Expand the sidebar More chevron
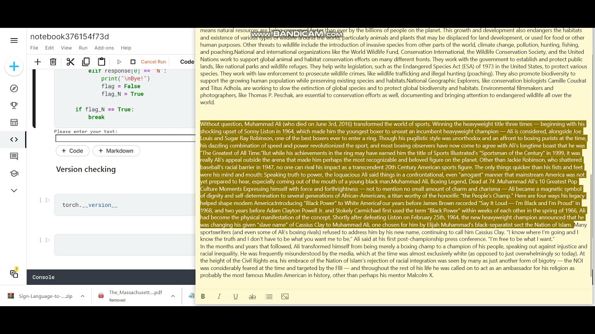The width and height of the screenshot is (595, 334). click(x=14, y=190)
